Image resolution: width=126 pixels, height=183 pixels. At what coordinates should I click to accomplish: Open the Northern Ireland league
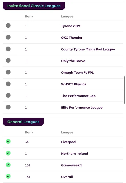point(74,153)
